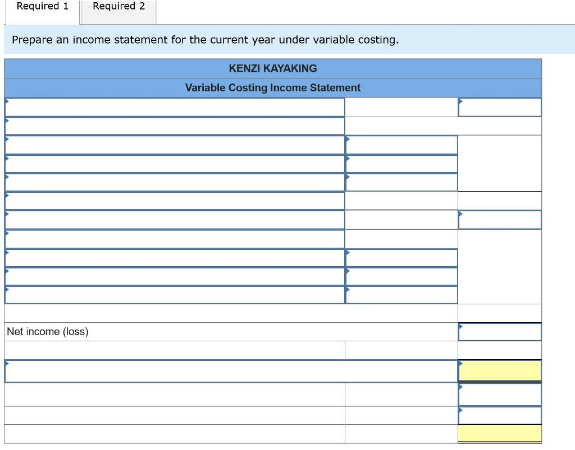The width and height of the screenshot is (575, 450).
Task: Click the "Prepare an income statement" instruction text
Action: pyautogui.click(x=206, y=40)
